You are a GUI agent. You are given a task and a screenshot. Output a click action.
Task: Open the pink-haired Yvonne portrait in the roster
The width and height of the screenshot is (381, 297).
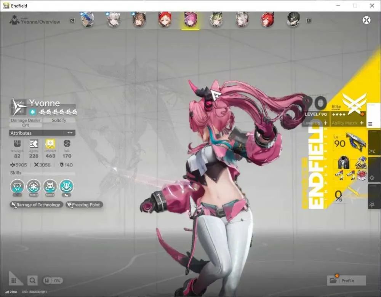tap(190, 19)
